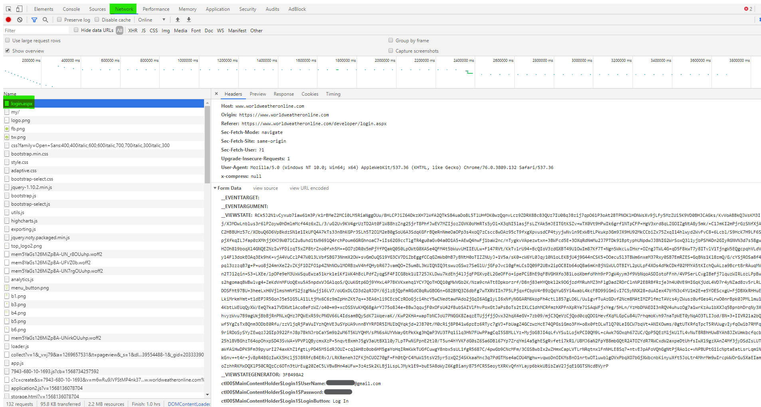Stop recording the network log

[x=8, y=20]
